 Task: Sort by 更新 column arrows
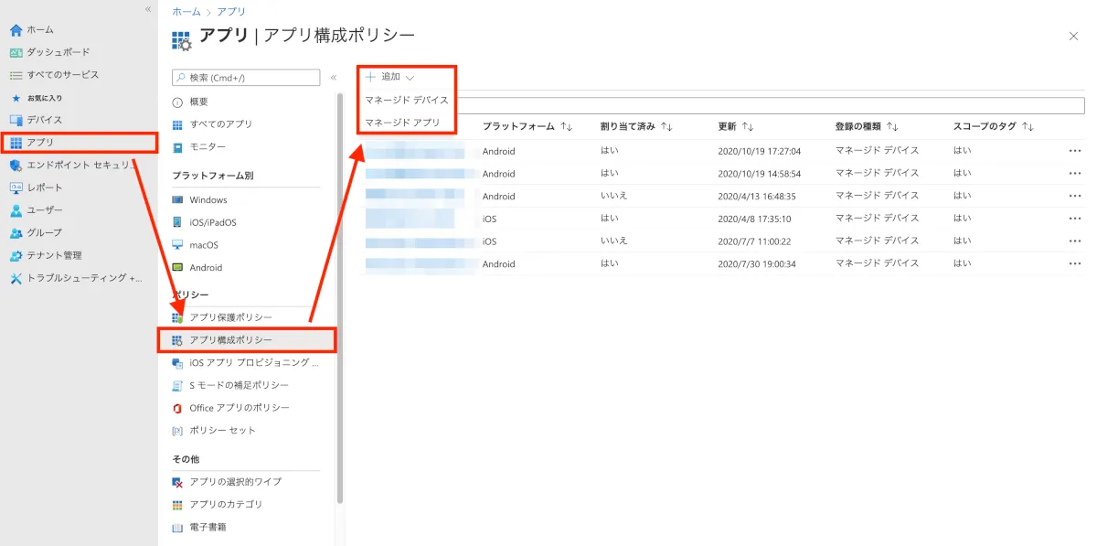748,127
